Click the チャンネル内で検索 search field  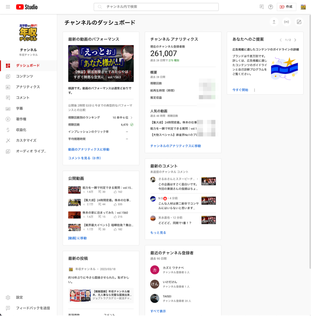click(x=156, y=7)
